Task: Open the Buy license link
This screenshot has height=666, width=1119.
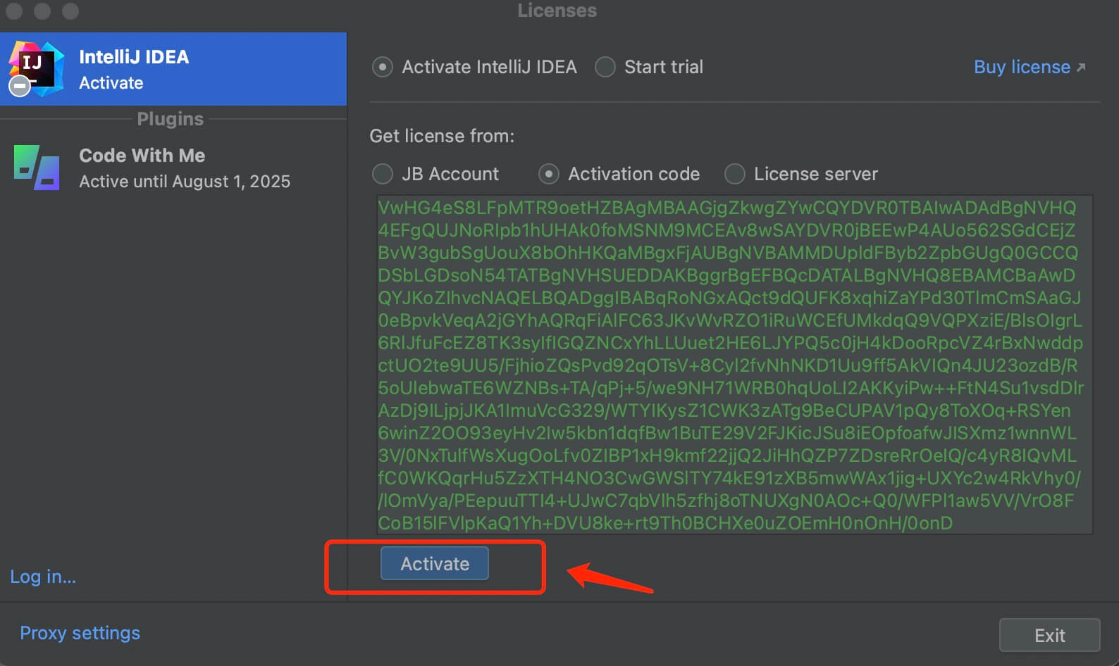Action: pyautogui.click(x=1022, y=68)
